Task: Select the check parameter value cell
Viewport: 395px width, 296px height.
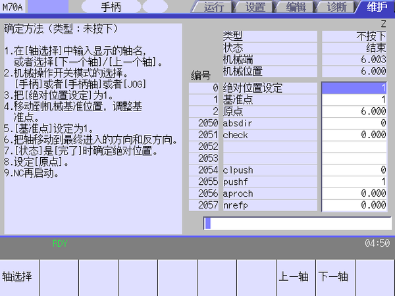Action: click(x=354, y=135)
